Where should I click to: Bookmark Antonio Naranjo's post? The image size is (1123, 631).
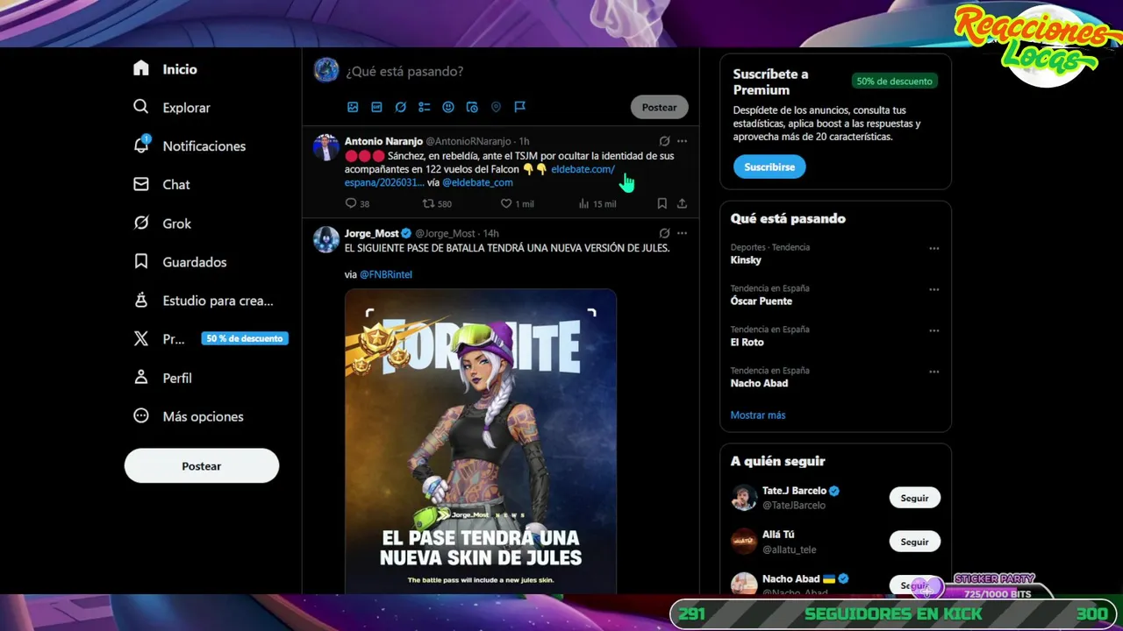[662, 203]
